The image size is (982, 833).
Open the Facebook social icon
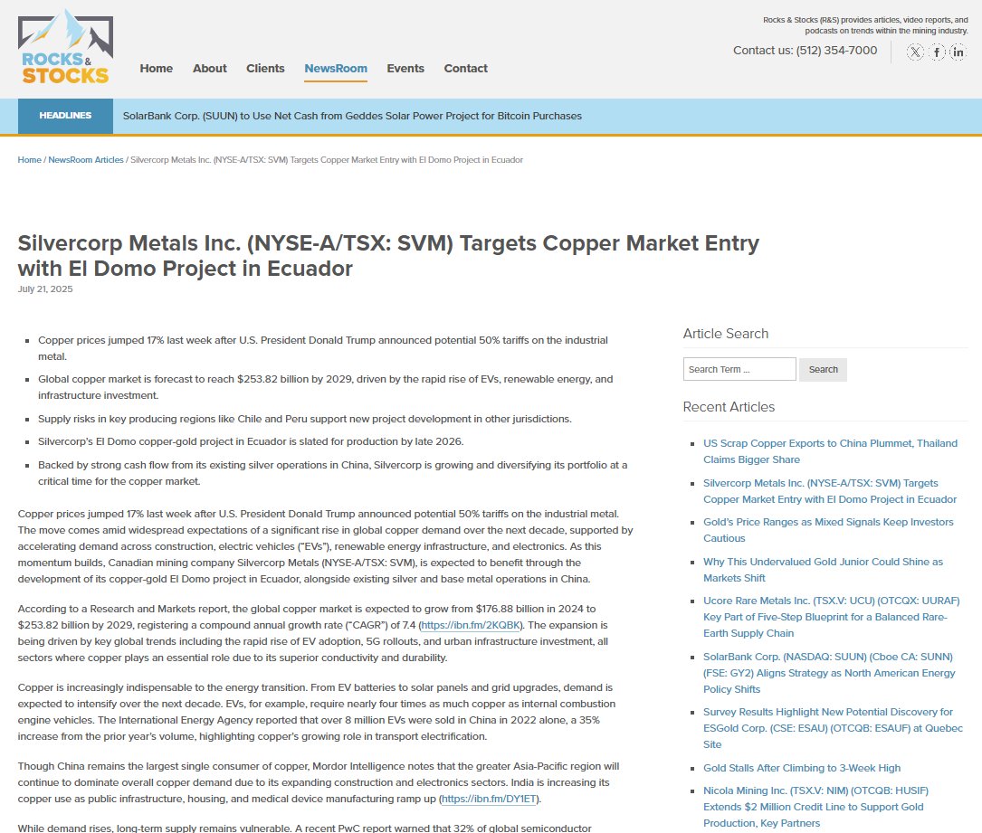[936, 52]
